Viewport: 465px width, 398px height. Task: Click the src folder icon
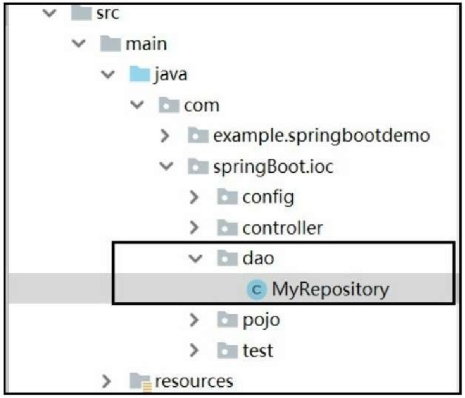[81, 13]
